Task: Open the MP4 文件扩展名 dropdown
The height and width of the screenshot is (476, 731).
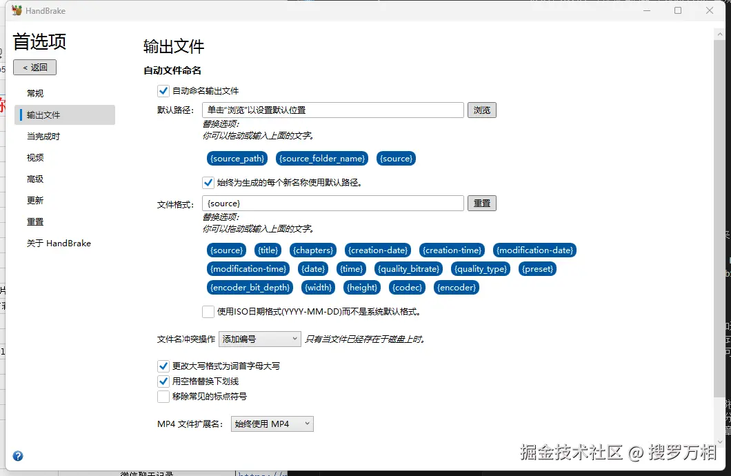Action: [x=272, y=424]
